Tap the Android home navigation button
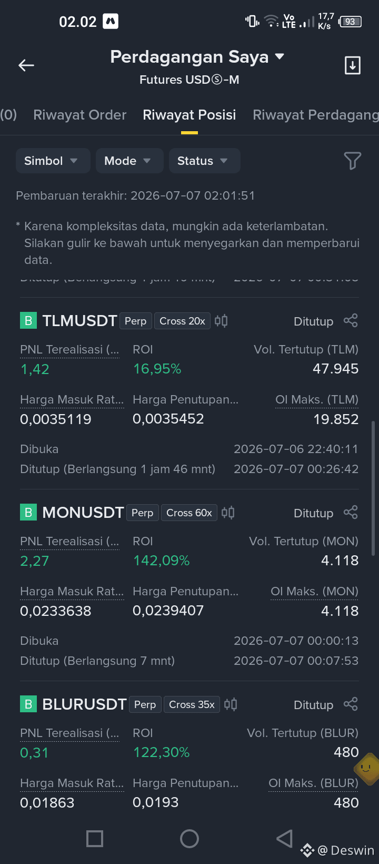Image resolution: width=379 pixels, height=864 pixels. pos(189,839)
